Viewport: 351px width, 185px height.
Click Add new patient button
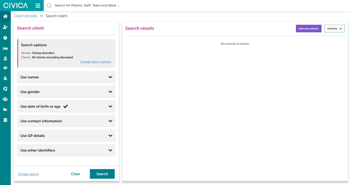click(x=308, y=28)
